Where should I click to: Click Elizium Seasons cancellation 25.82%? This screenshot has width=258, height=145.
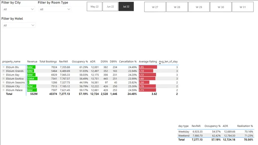[132, 82]
